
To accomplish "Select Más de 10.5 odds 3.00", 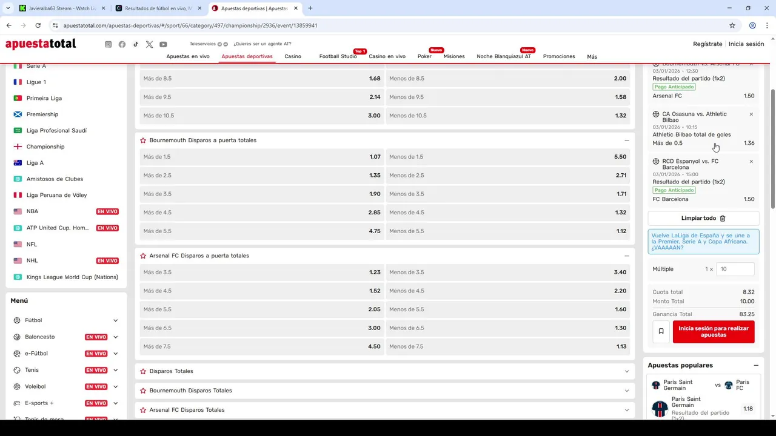I will click(262, 116).
